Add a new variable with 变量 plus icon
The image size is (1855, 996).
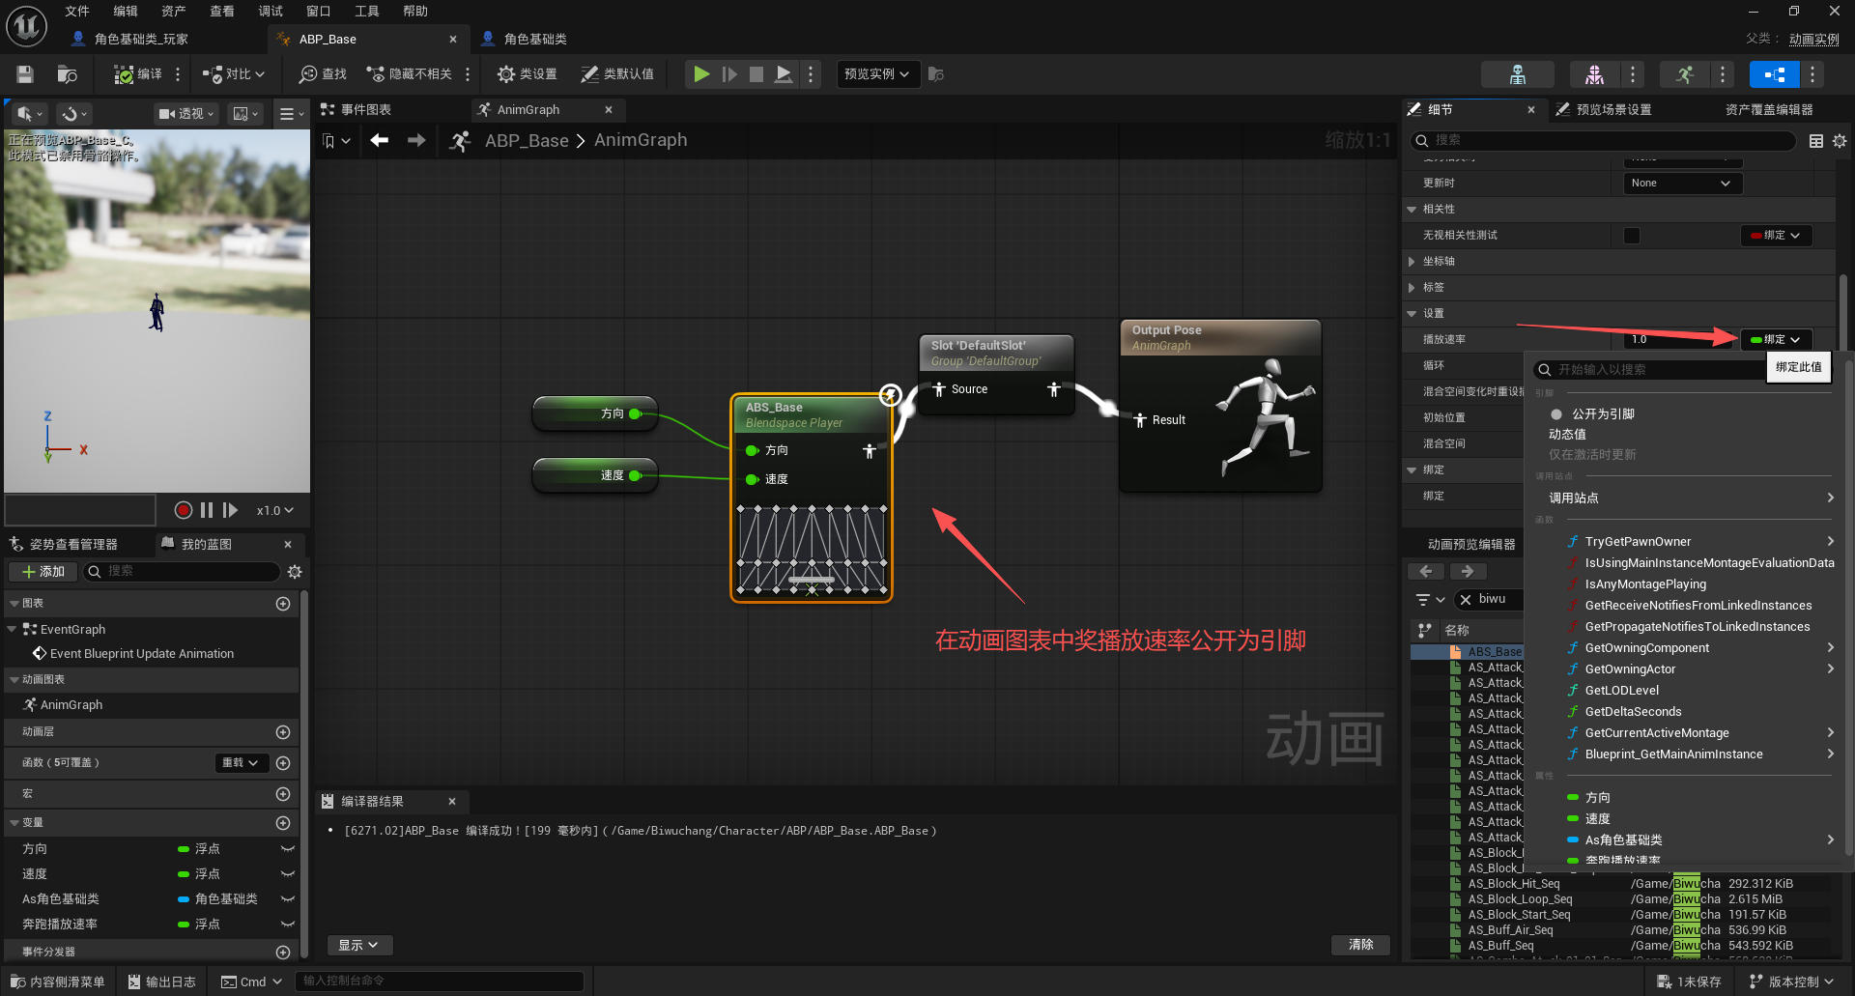283,823
